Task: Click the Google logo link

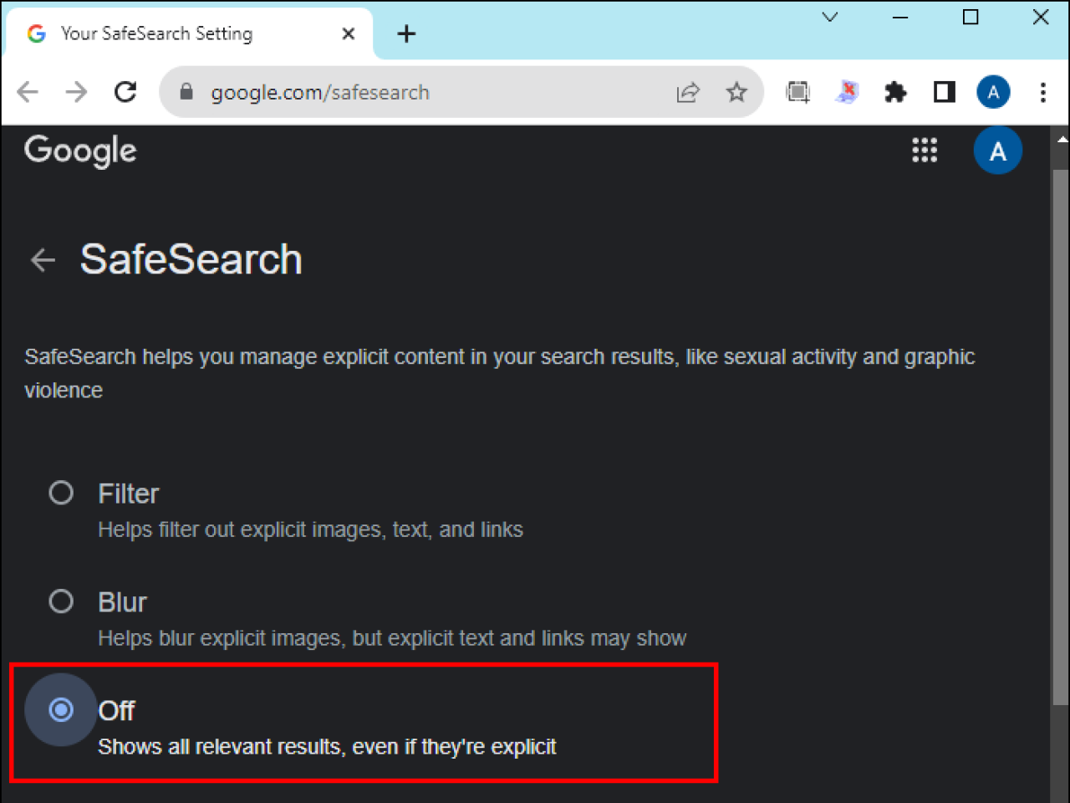Action: (x=79, y=151)
